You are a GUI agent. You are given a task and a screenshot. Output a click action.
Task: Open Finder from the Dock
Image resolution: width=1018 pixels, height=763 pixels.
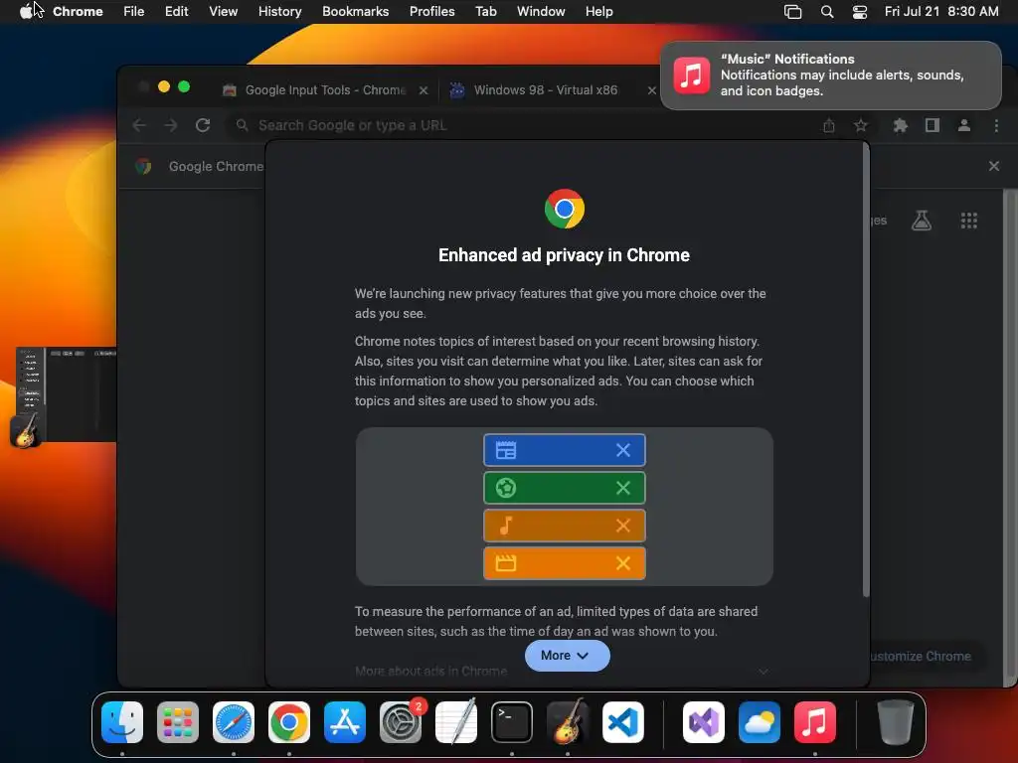[122, 722]
